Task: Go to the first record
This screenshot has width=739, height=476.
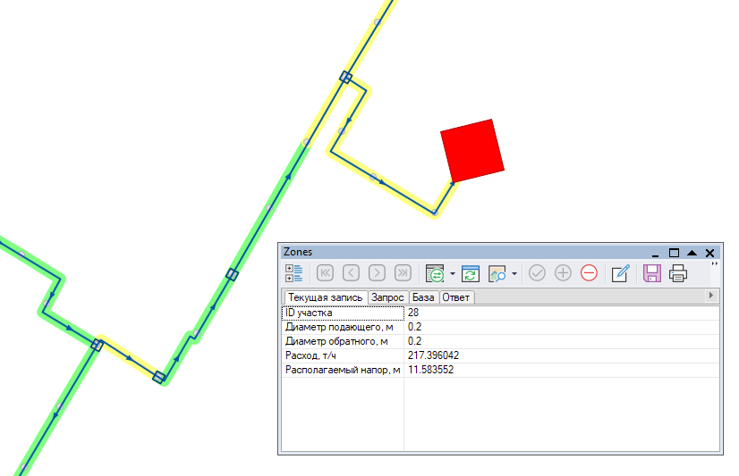Action: point(326,273)
